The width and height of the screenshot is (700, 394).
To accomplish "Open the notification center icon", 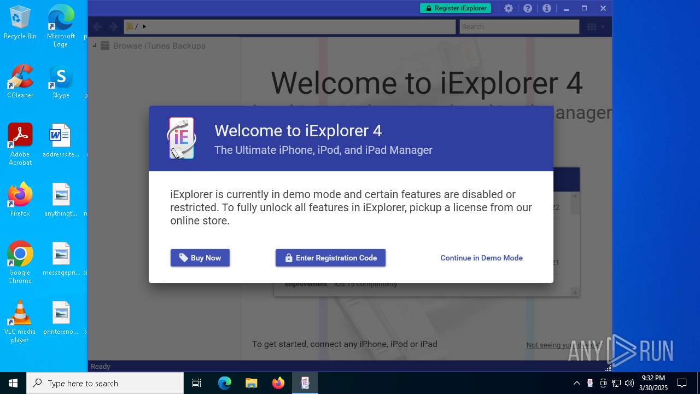I will point(682,383).
